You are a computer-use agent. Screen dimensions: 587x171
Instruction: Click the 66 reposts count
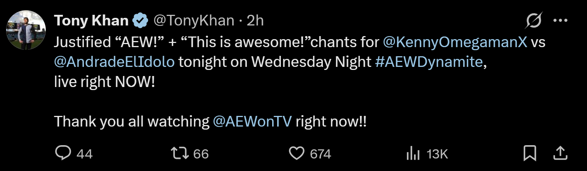click(201, 154)
